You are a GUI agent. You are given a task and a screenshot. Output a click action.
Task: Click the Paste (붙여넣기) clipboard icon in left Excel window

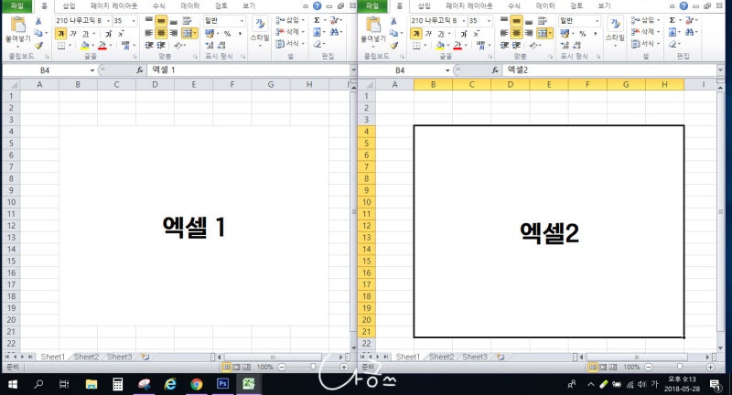17,25
